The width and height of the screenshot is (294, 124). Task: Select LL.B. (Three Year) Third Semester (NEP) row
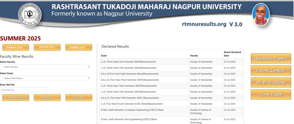[171, 86]
